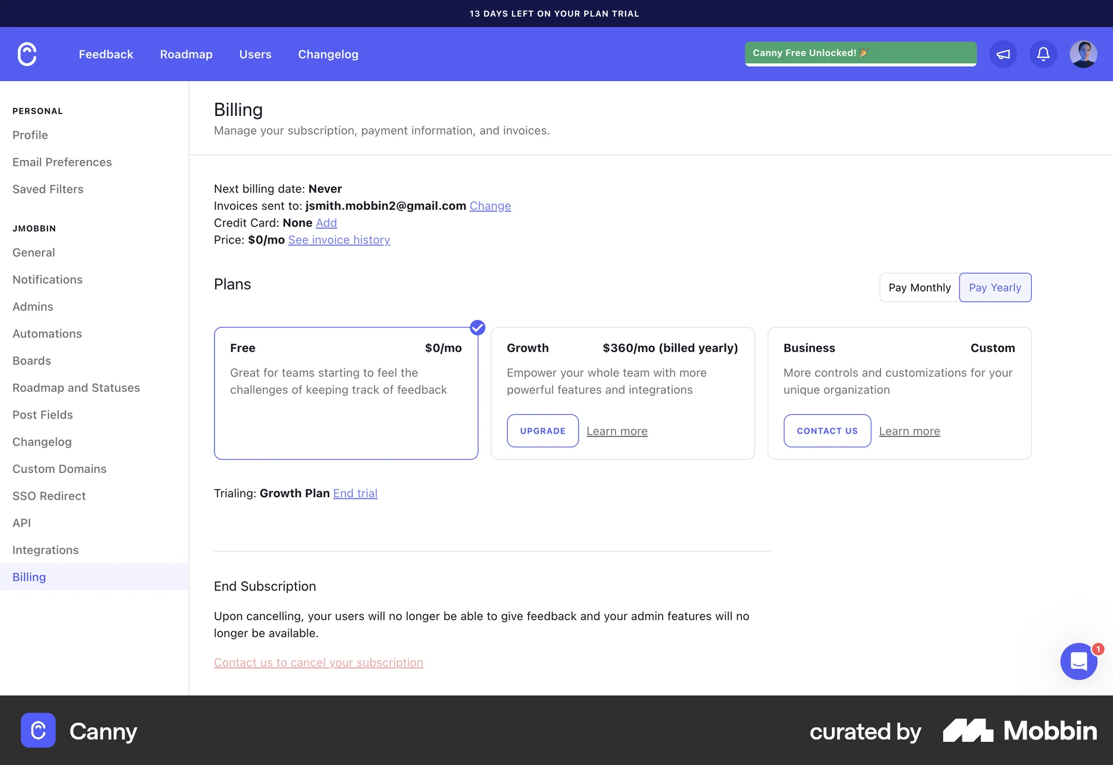Click Change next to invoice email
The image size is (1113, 765).
[x=490, y=206]
